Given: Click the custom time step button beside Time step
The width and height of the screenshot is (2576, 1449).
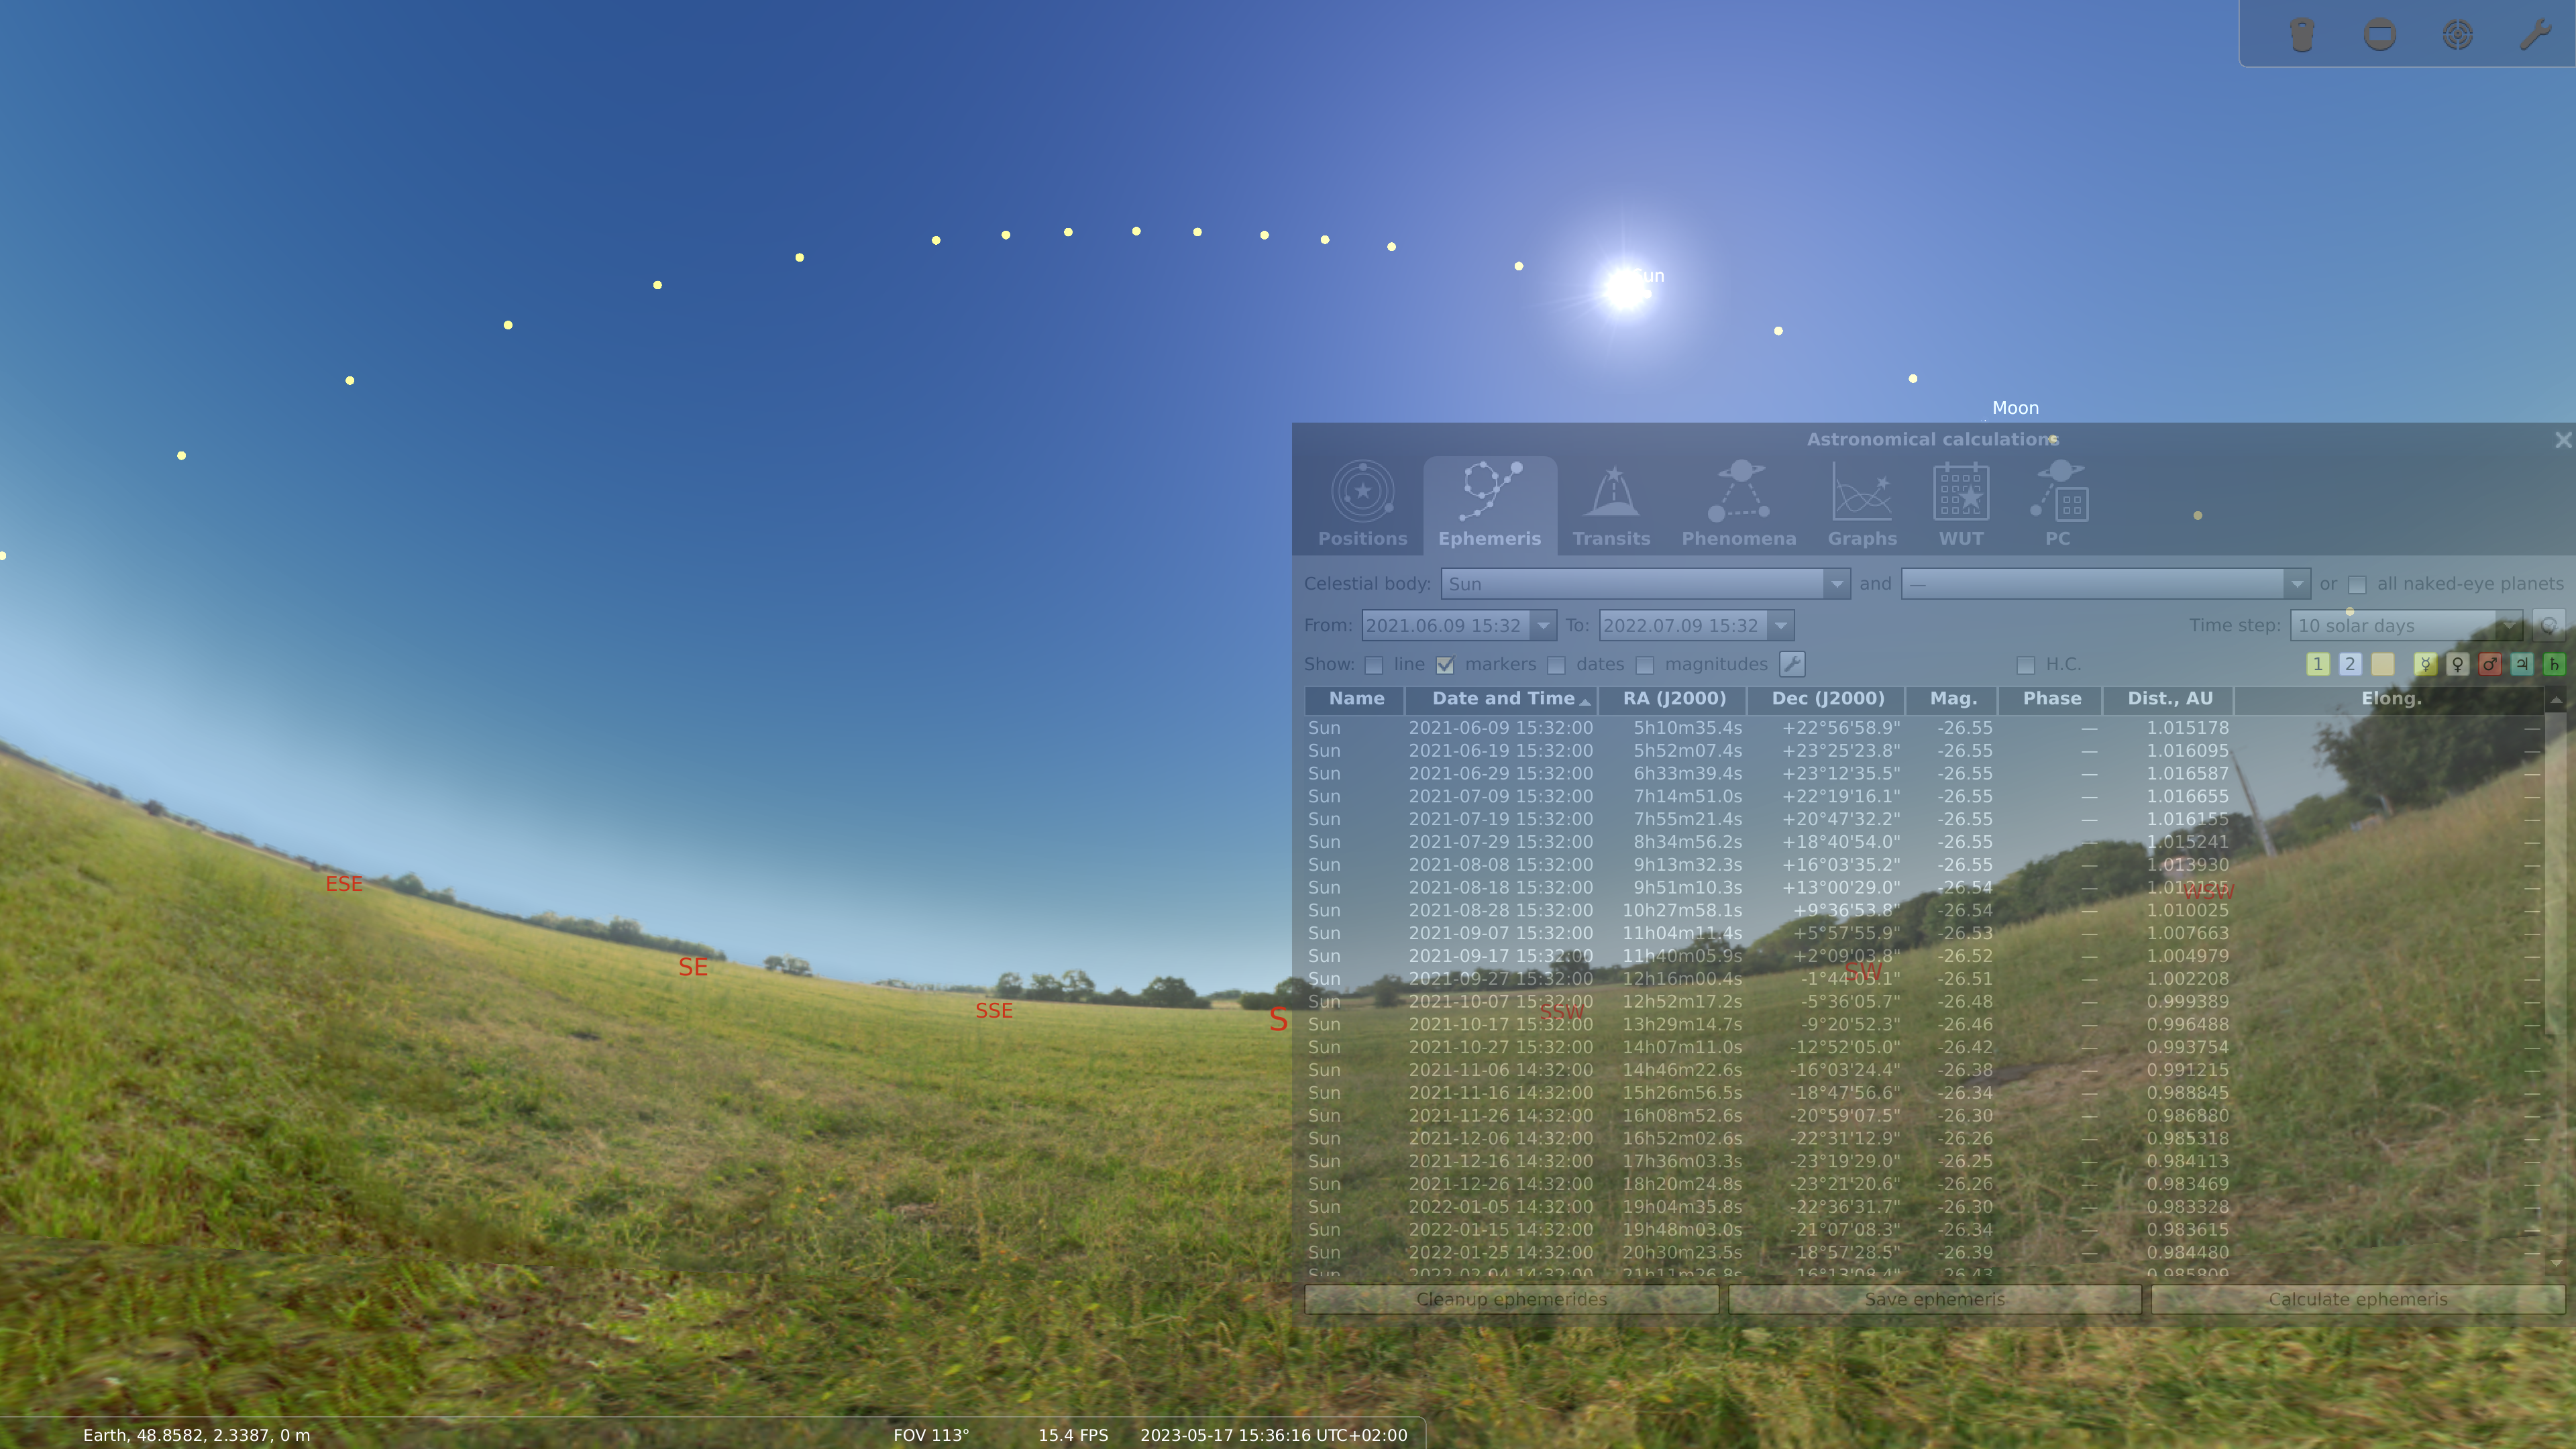Looking at the screenshot, I should click(2549, 626).
